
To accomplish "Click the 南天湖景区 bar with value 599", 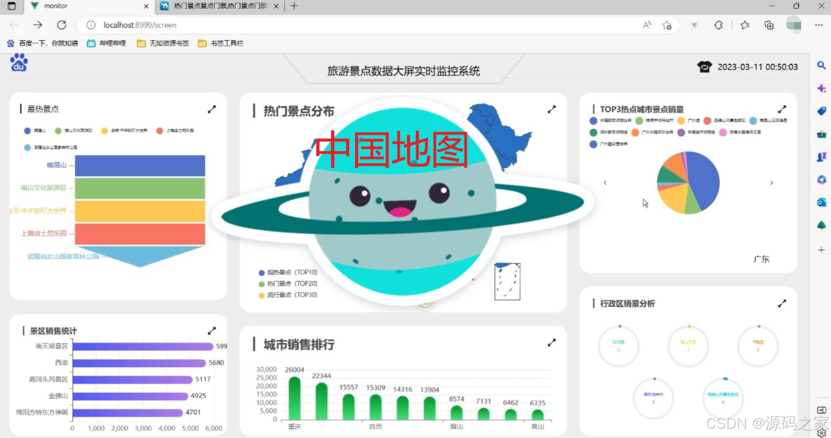I will coord(143,346).
